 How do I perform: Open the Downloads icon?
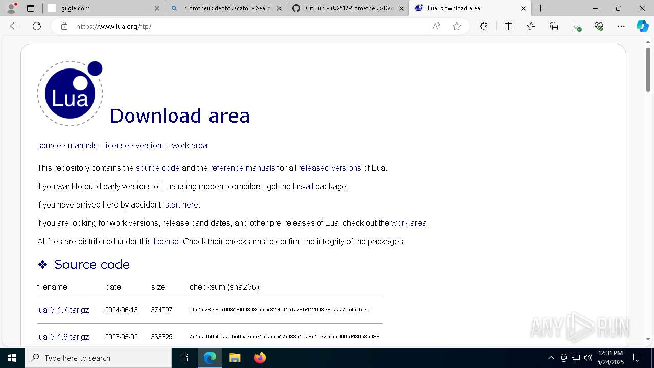coord(576,26)
